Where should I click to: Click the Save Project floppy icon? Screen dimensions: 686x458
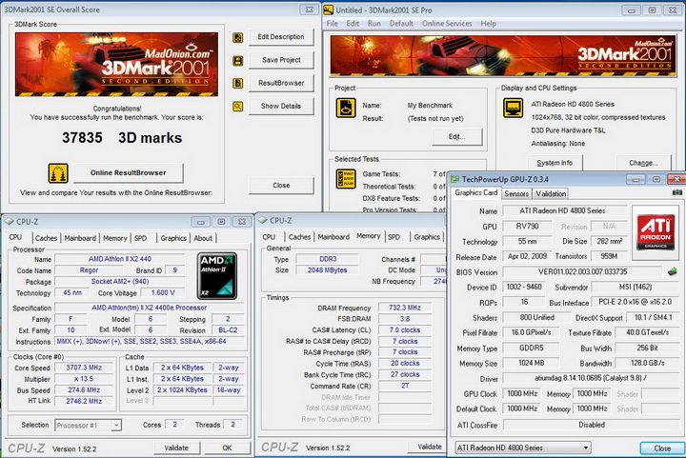point(237,61)
